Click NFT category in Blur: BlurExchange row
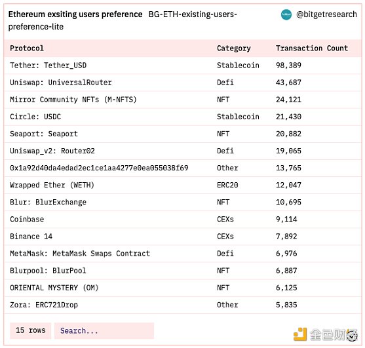This screenshot has width=365, height=348. click(223, 203)
